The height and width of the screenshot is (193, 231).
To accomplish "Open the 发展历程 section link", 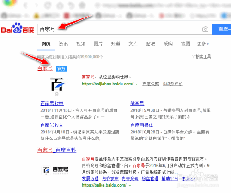I will pyautogui.click(x=90, y=179).
